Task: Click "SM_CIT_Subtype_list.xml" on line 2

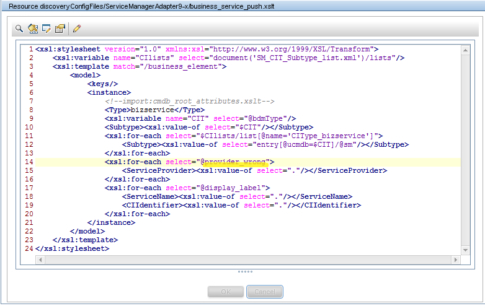Action: [306, 58]
